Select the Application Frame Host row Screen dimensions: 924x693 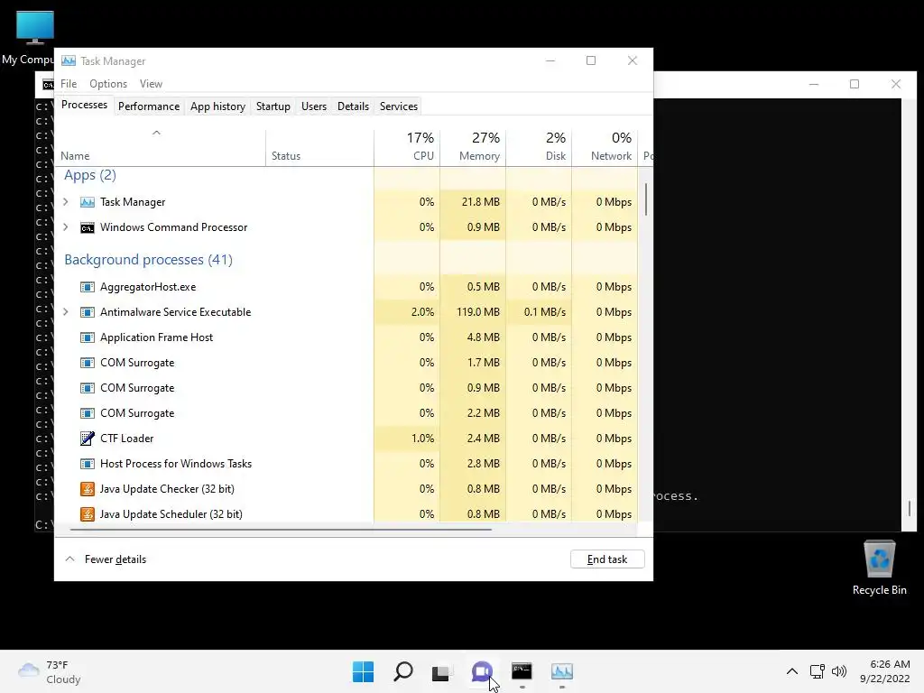pos(346,337)
